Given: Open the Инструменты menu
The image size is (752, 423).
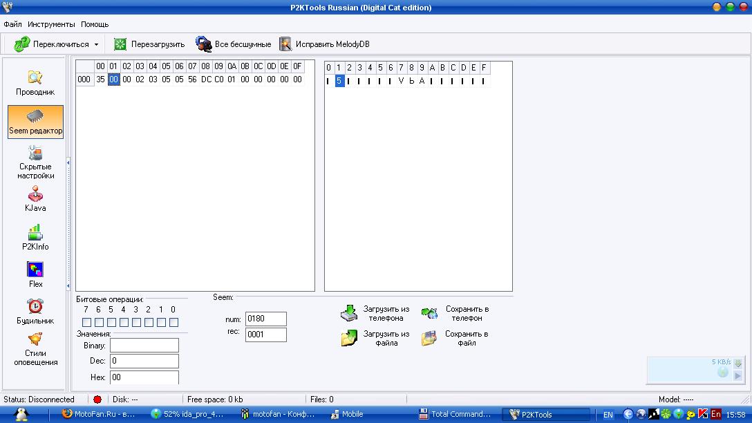Looking at the screenshot, I should [51, 24].
